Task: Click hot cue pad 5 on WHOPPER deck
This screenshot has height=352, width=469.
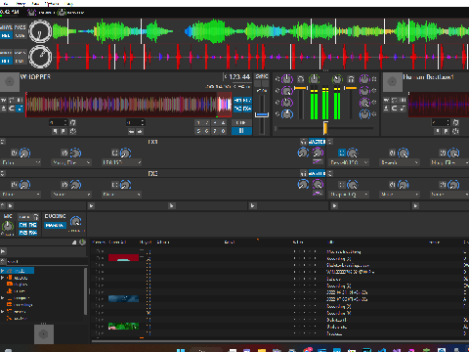Action: pos(198,131)
